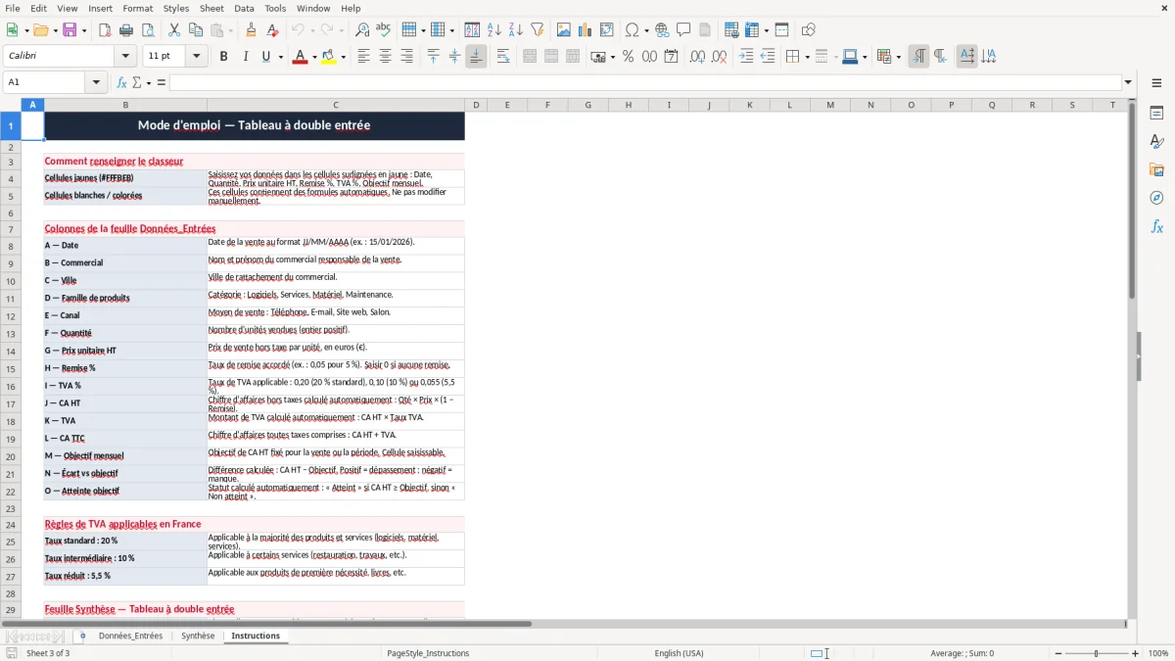Toggle Align Left

(363, 57)
